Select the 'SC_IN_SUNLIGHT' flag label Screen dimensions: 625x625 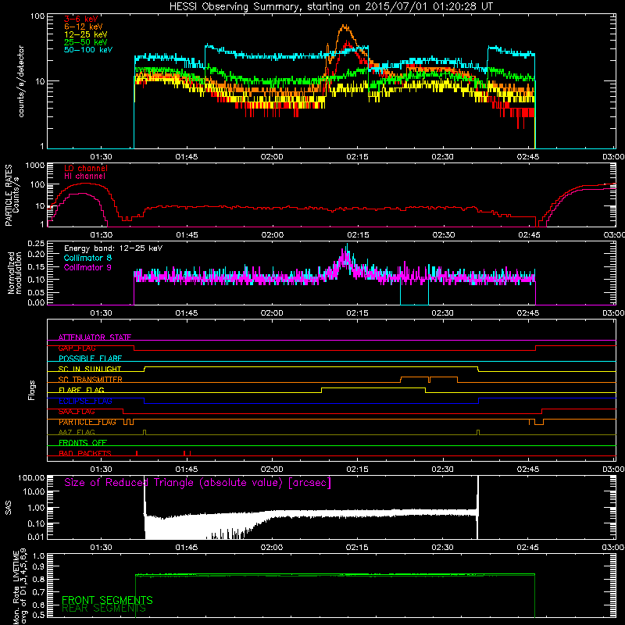pos(90,369)
